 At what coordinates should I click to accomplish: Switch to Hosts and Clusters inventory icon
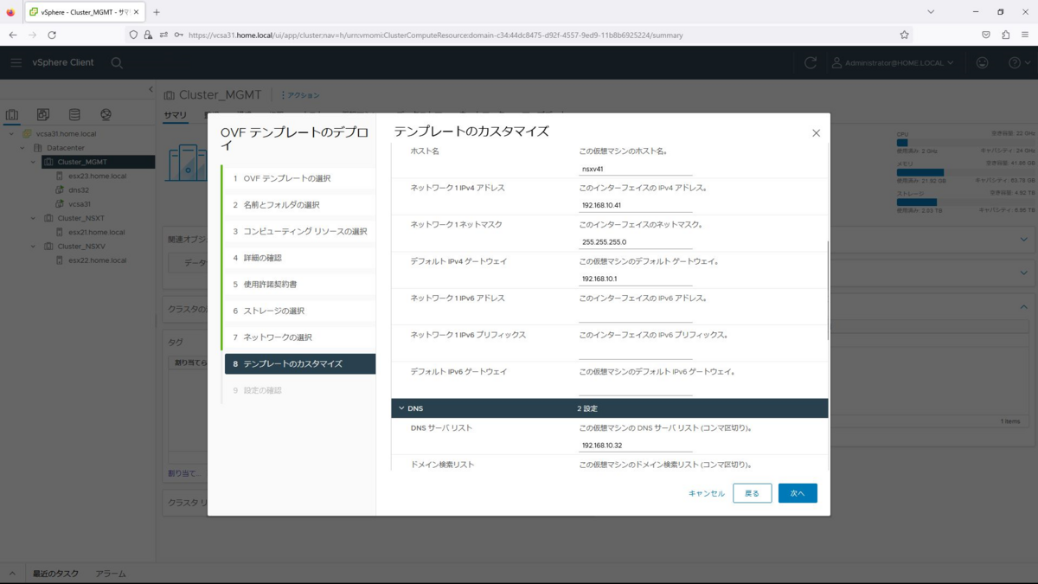coord(12,114)
